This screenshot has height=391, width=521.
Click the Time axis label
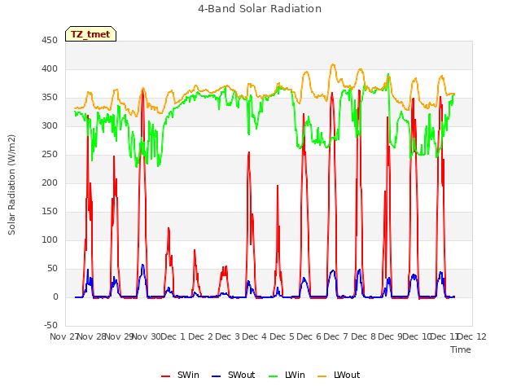pyautogui.click(x=461, y=349)
